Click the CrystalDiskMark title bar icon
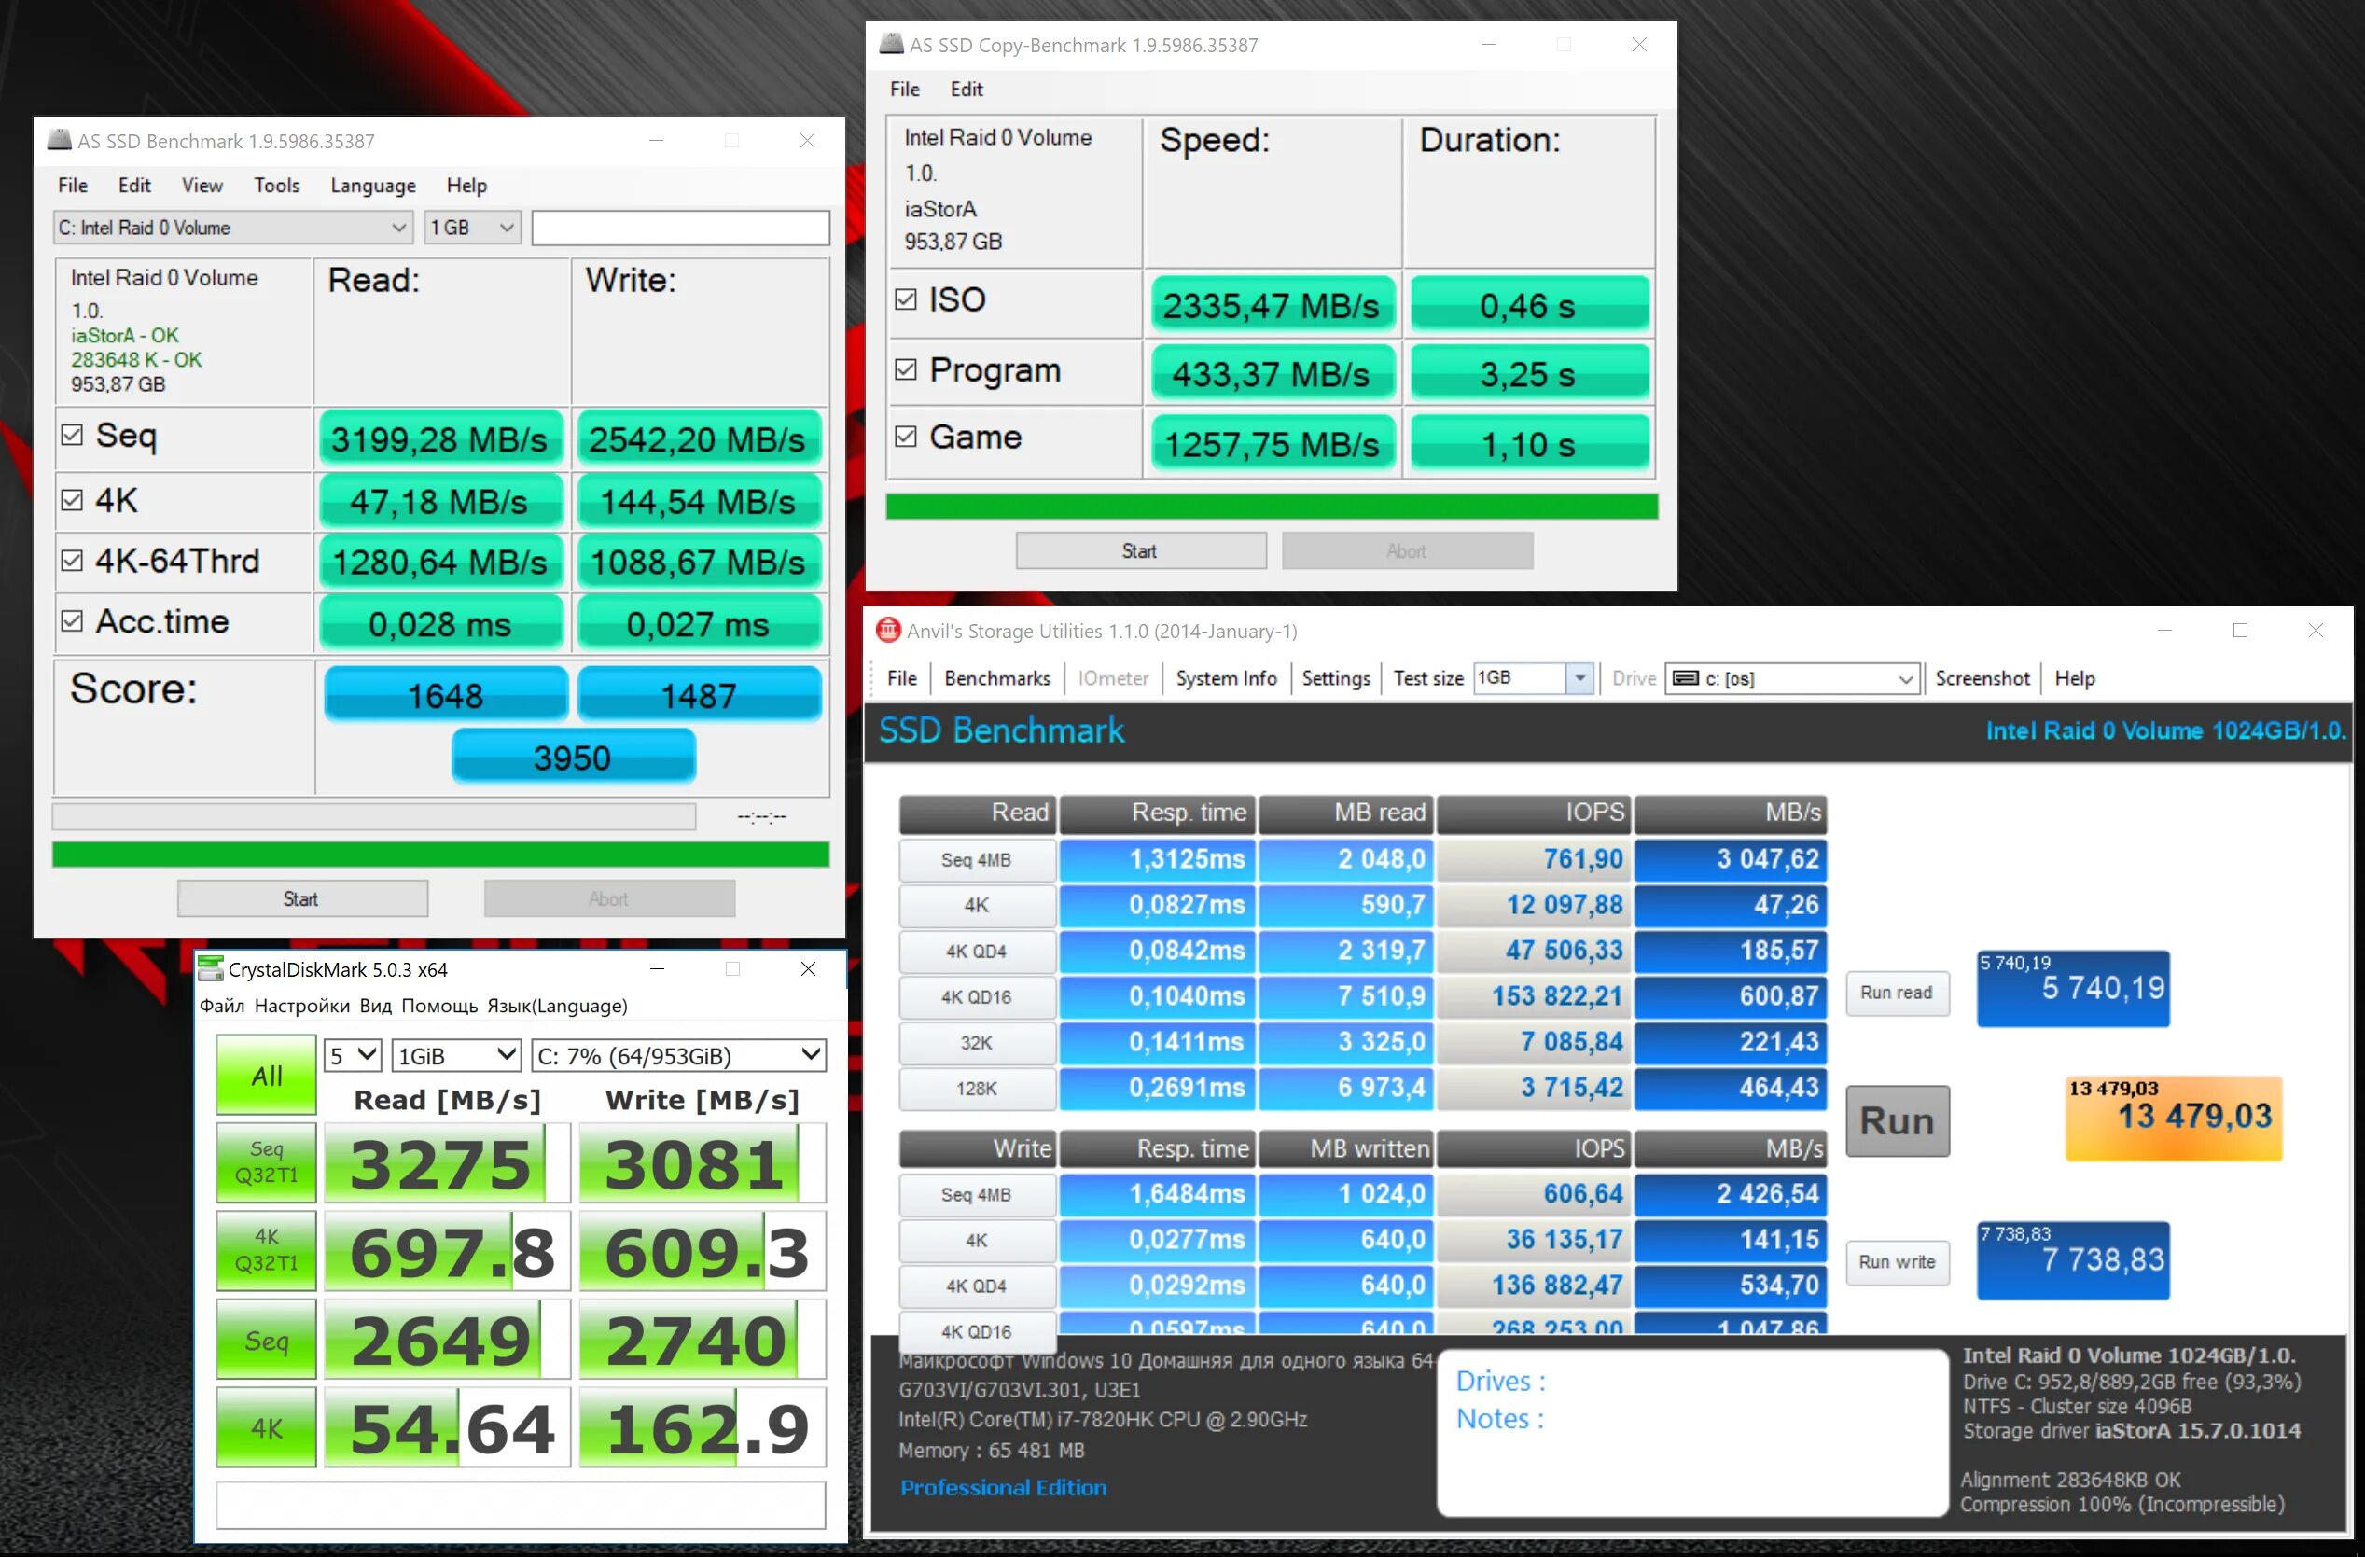The width and height of the screenshot is (2365, 1557). pos(211,968)
